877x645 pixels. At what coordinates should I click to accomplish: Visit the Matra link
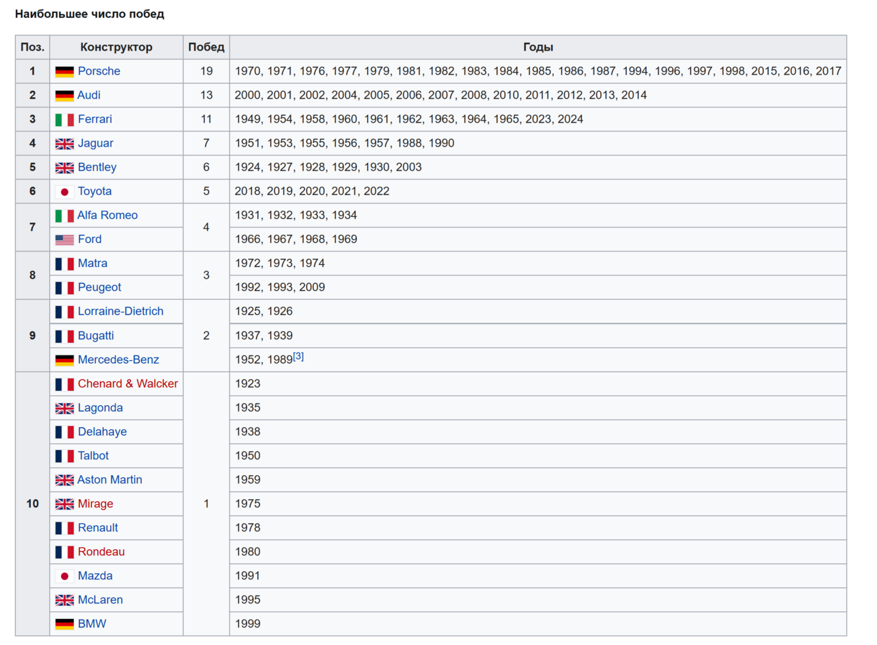[x=92, y=263]
